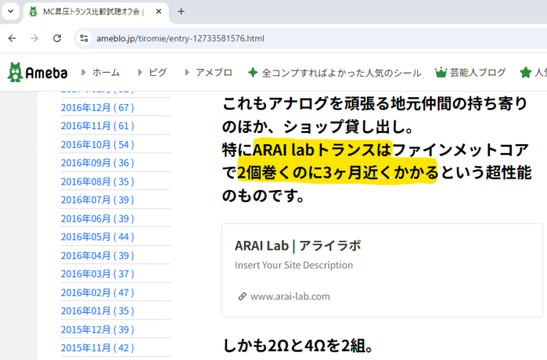Open 全コンプすればよかった人気のシール link
The width and height of the screenshot is (547, 360).
[341, 73]
